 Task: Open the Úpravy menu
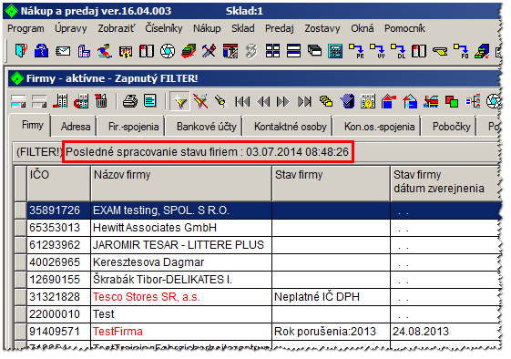tap(71, 28)
